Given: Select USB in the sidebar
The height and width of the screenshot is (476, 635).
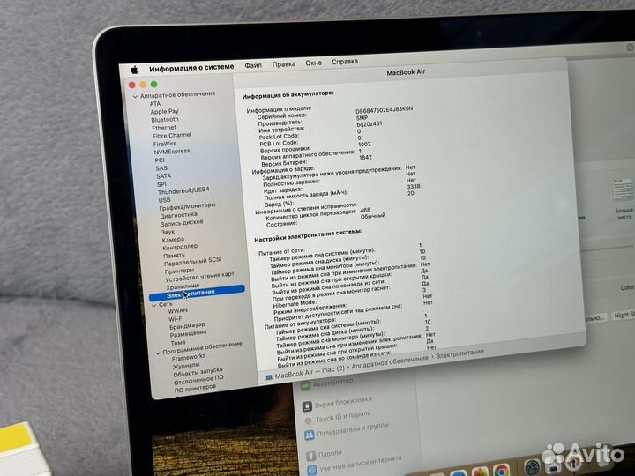Looking at the screenshot, I should (164, 200).
